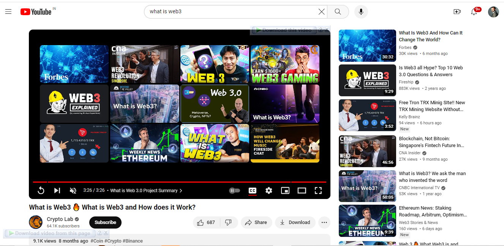Open help on 'Download video from this page' bar
This screenshot has height=246, width=504.
(x=100, y=233)
